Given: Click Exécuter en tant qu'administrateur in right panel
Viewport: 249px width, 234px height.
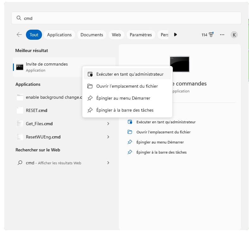Looking at the screenshot, I should pos(166,122).
